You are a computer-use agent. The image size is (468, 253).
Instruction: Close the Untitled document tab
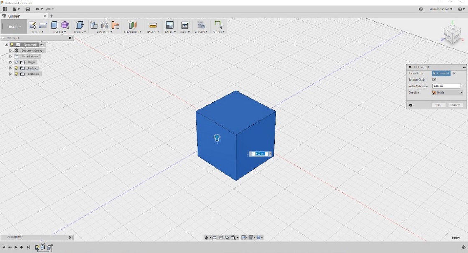(x=45, y=16)
